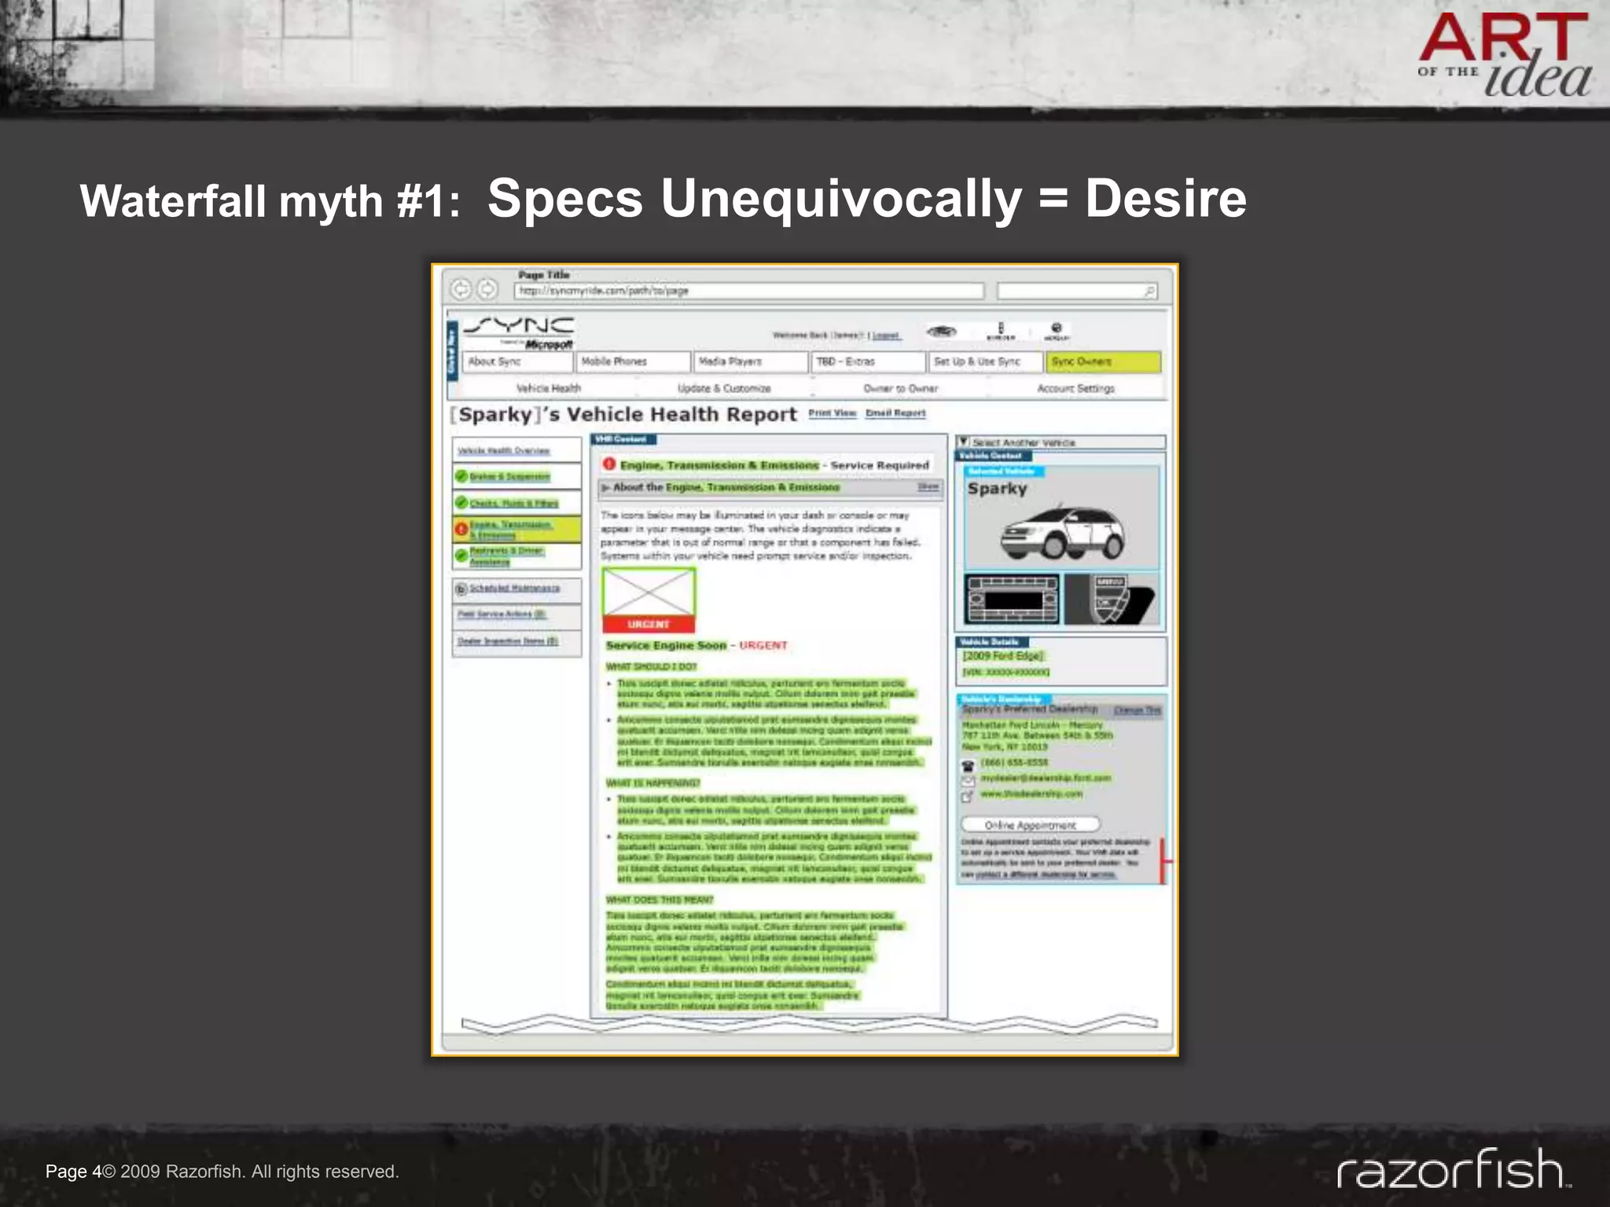Image resolution: width=1610 pixels, height=1207 pixels.
Task: Click the SYNC Microsoft logo
Action: click(519, 332)
